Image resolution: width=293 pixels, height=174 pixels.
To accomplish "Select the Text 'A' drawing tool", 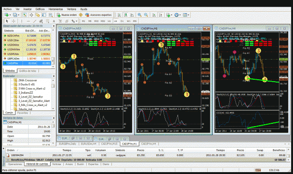I will coord(54,21).
